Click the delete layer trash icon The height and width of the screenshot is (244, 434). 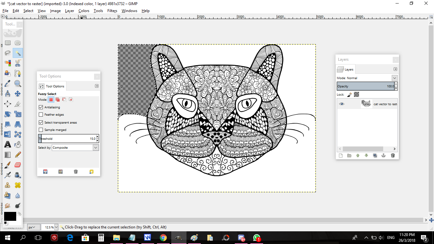[393, 155]
